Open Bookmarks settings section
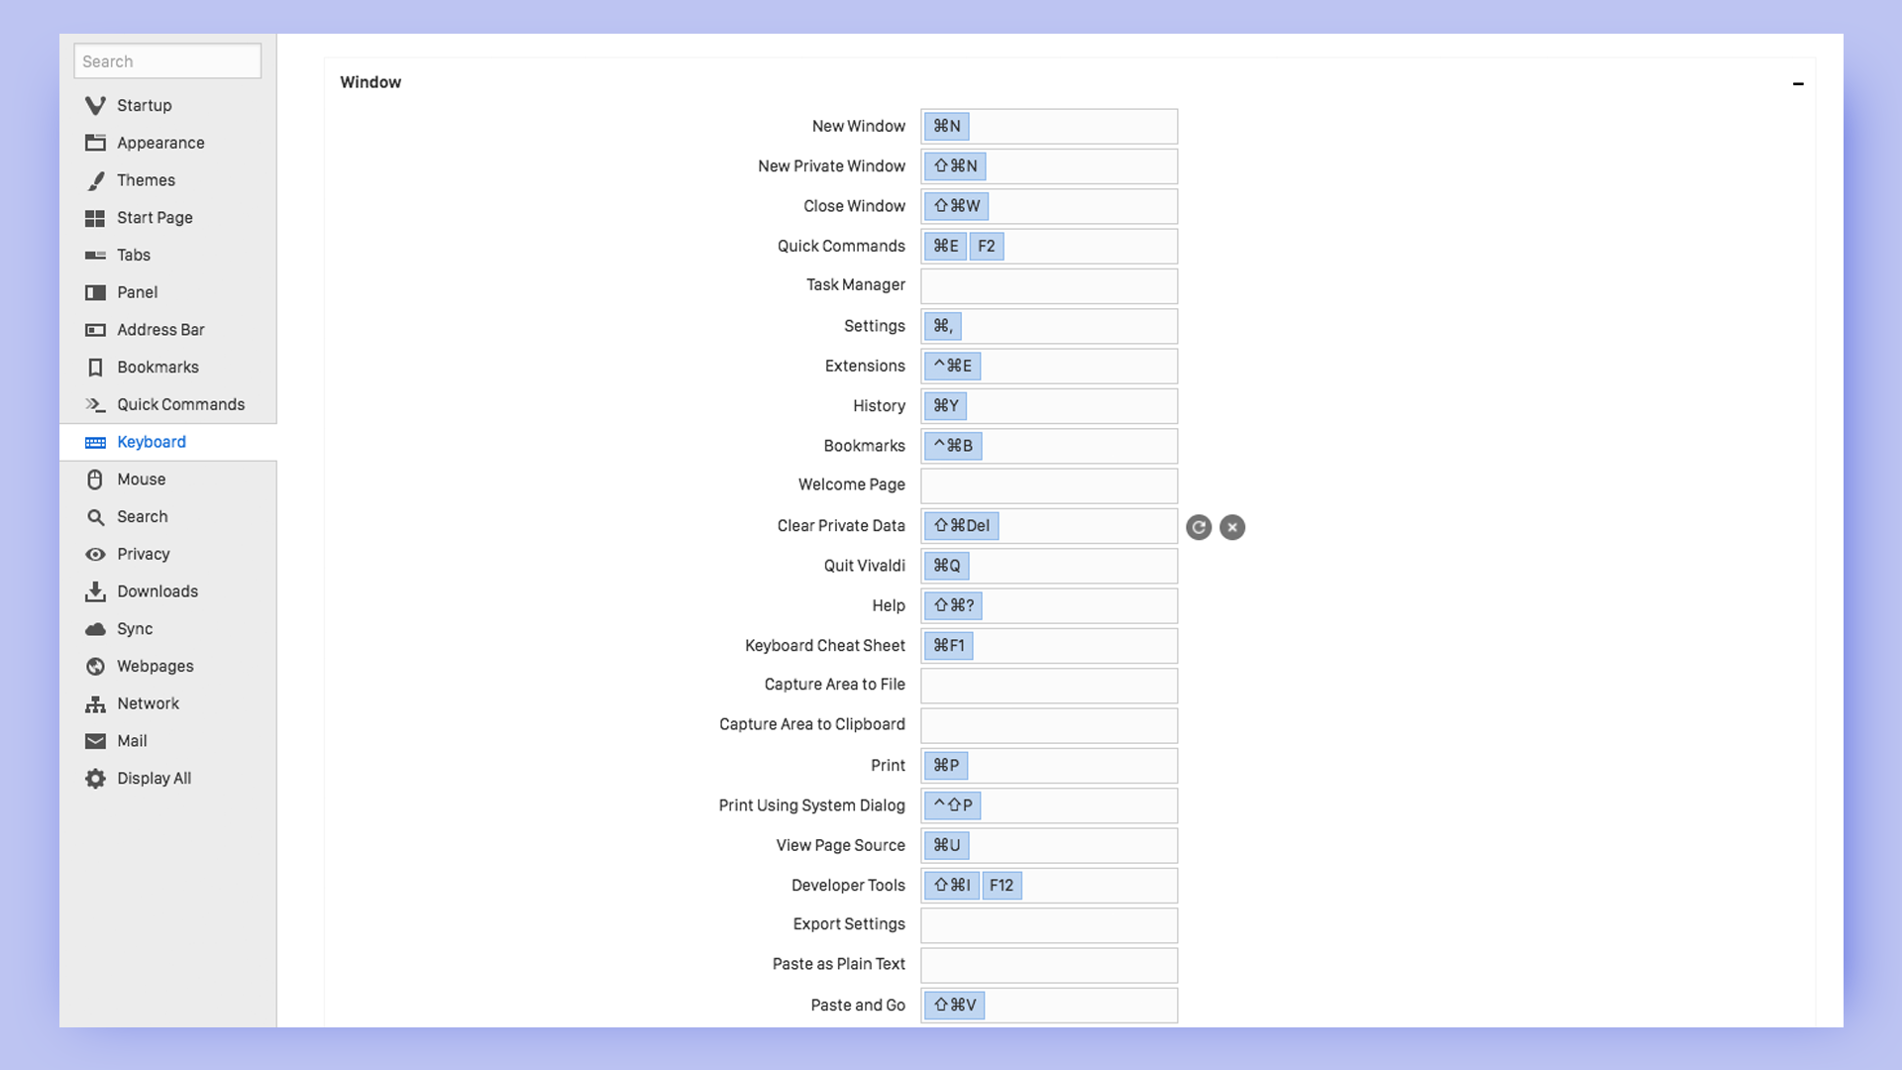The image size is (1902, 1070). [157, 366]
